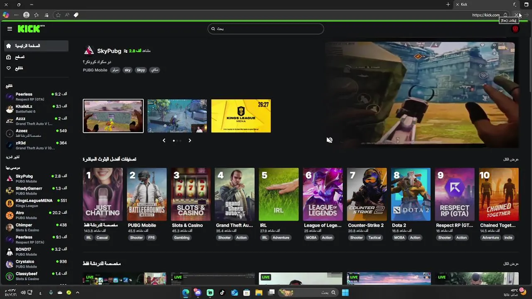Open zR3d channel in sidebar
Viewport: 532px width, 299px height.
pyautogui.click(x=36, y=145)
